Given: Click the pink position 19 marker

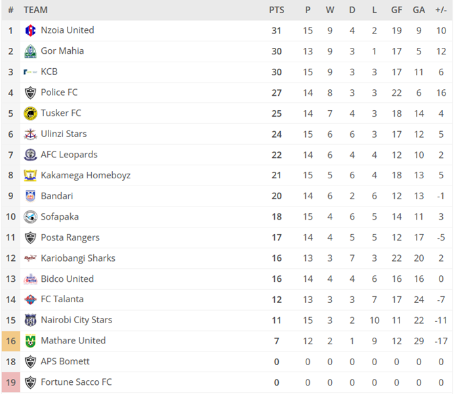Looking at the screenshot, I should pyautogui.click(x=10, y=382).
